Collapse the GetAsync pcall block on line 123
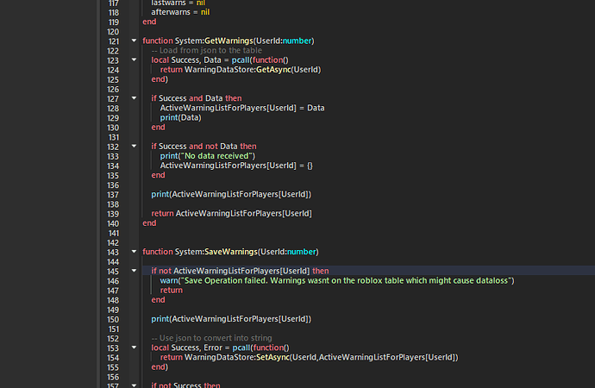 tap(133, 59)
